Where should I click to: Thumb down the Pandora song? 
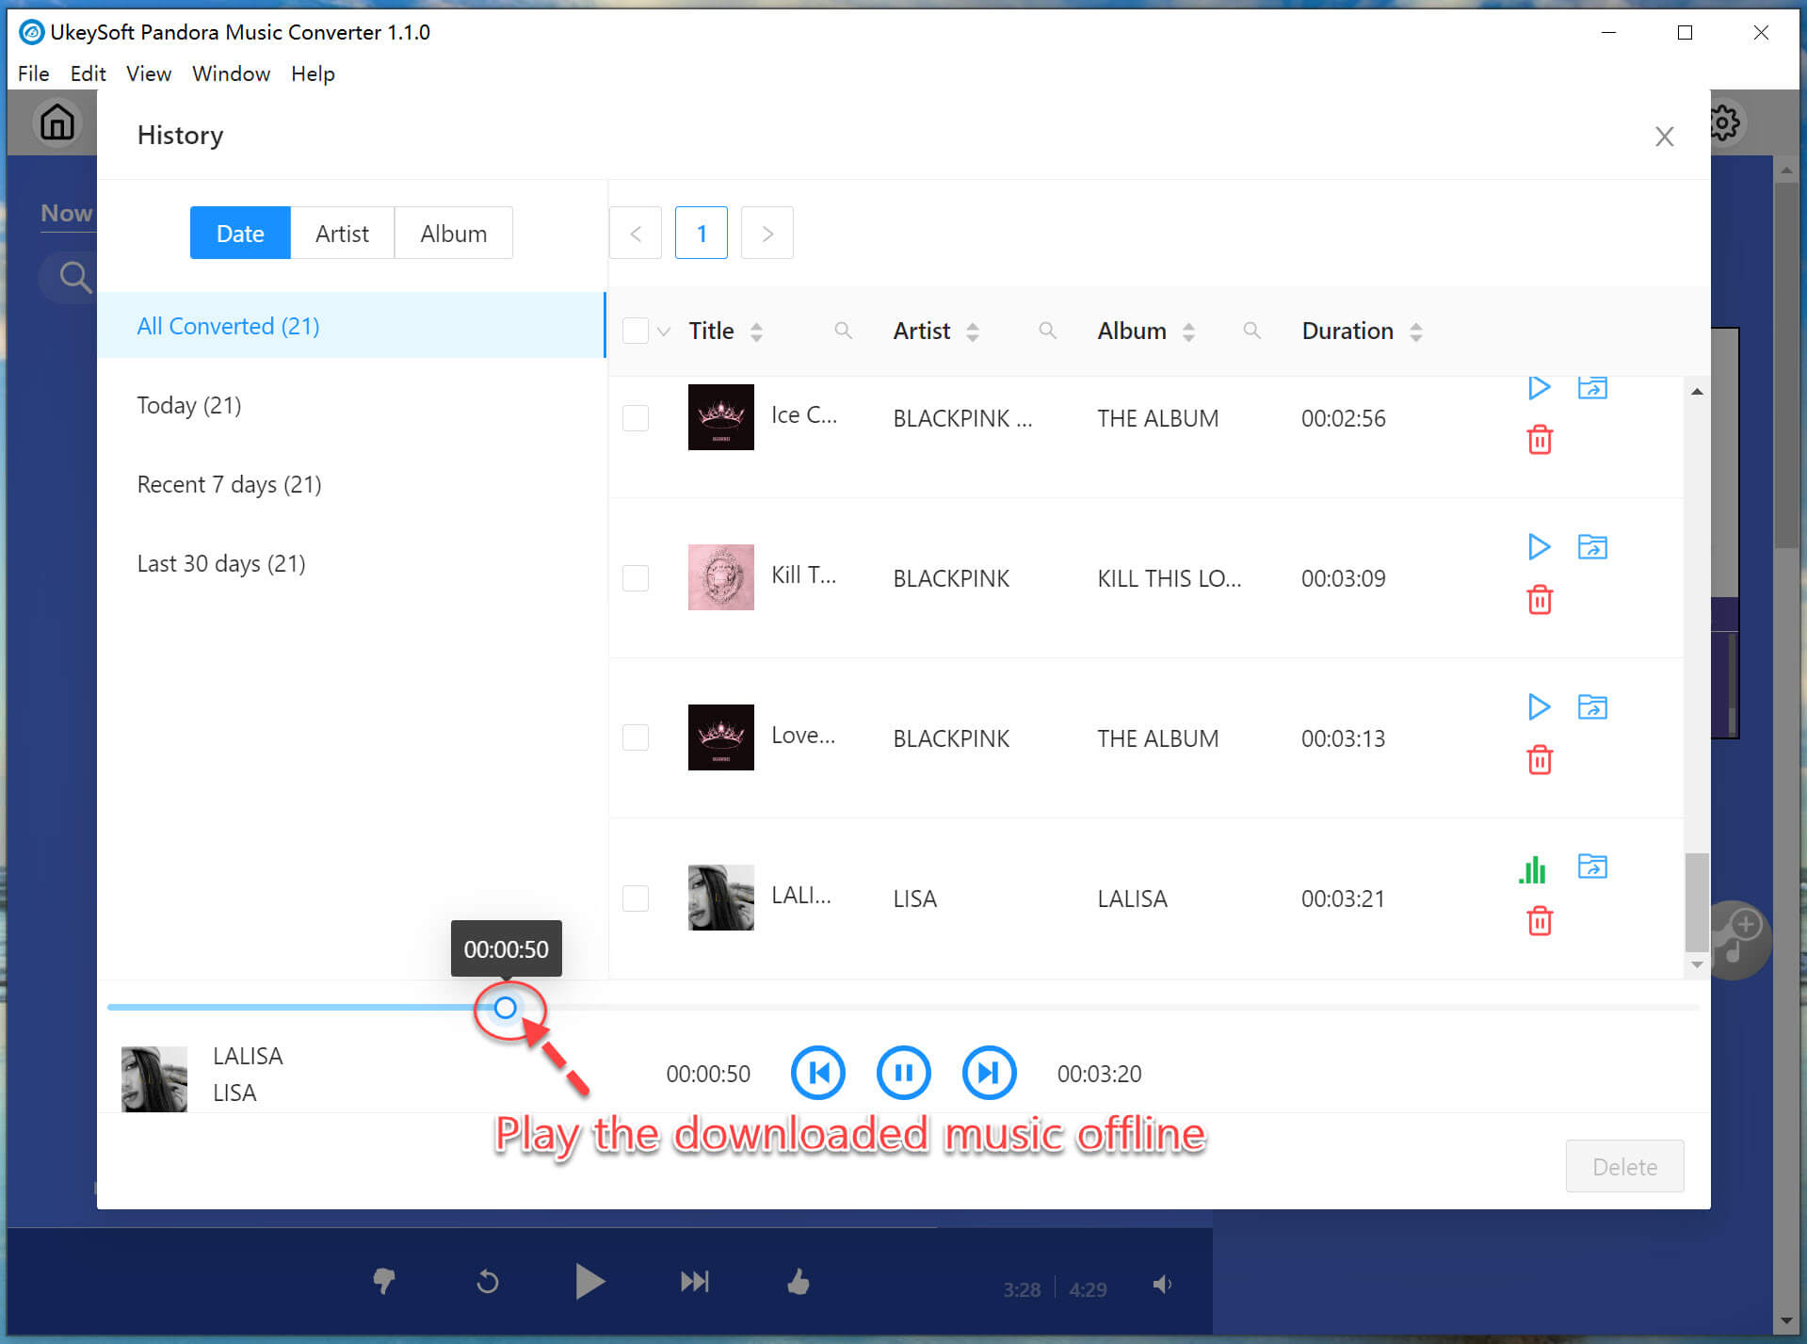coord(384,1281)
